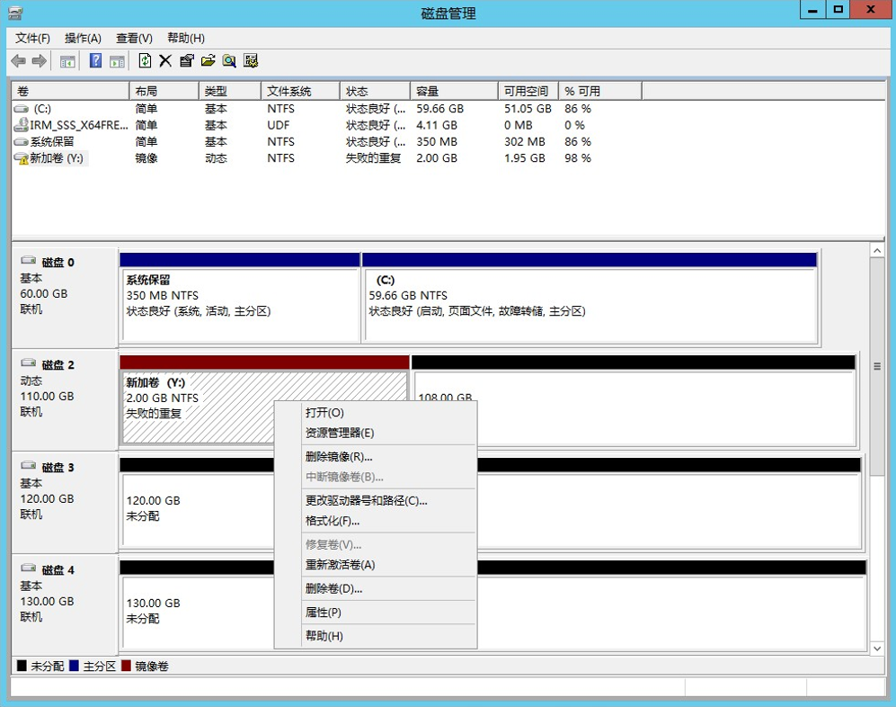Click the vertical scrollbar thumb
This screenshot has width=896, height=707.
pos(877,366)
